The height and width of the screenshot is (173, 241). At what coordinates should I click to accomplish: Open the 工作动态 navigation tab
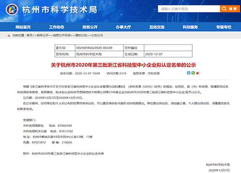click(x=56, y=27)
